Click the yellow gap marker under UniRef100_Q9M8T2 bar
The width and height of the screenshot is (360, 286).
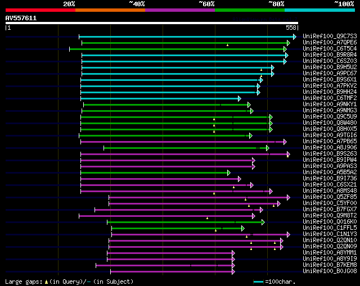click(x=208, y=218)
